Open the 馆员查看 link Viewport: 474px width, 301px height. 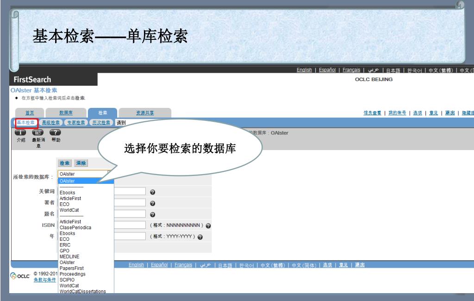(372, 113)
